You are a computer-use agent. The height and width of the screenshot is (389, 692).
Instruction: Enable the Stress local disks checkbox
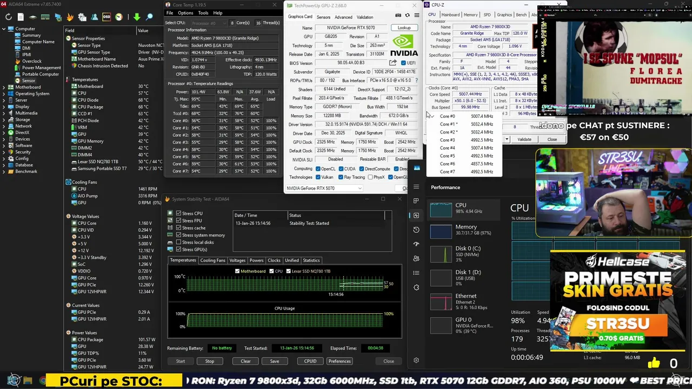pos(178,242)
